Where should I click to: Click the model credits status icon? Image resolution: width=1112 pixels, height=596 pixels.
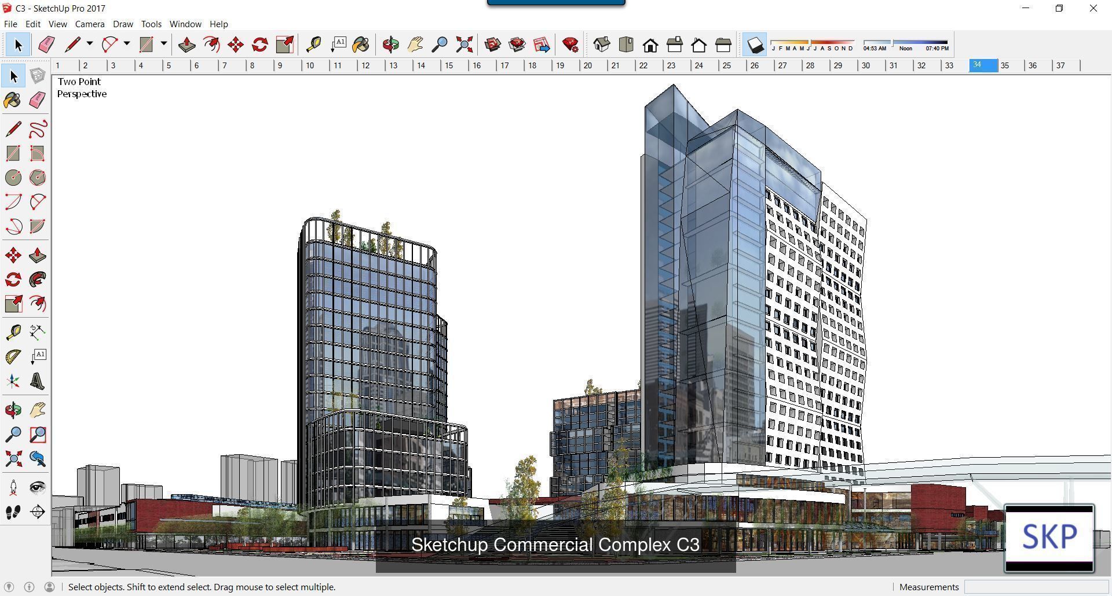tap(30, 587)
